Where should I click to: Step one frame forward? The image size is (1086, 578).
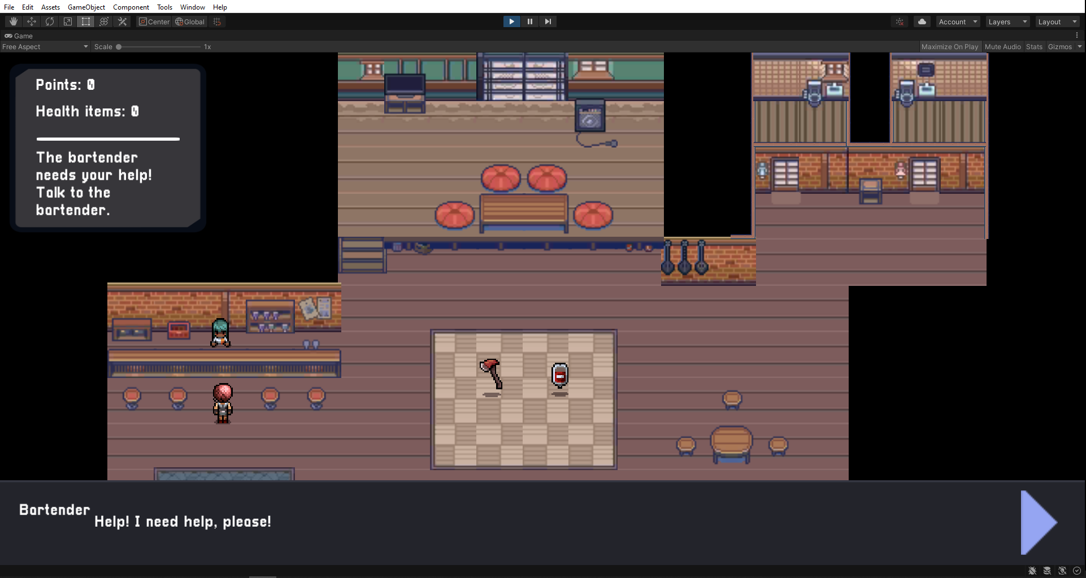pyautogui.click(x=548, y=21)
